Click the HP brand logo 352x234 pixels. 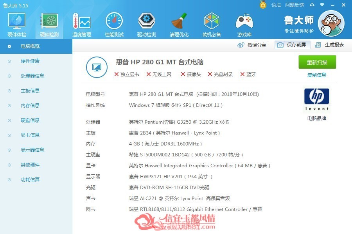coord(317,99)
